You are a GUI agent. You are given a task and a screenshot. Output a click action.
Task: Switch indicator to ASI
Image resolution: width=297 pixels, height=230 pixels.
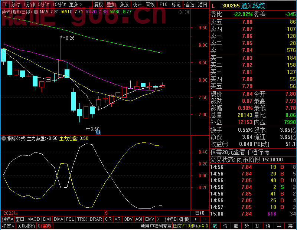pos(139,219)
